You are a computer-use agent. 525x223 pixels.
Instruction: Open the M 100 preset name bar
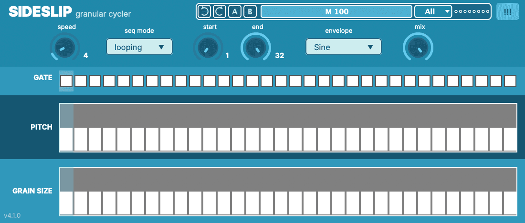coord(336,12)
